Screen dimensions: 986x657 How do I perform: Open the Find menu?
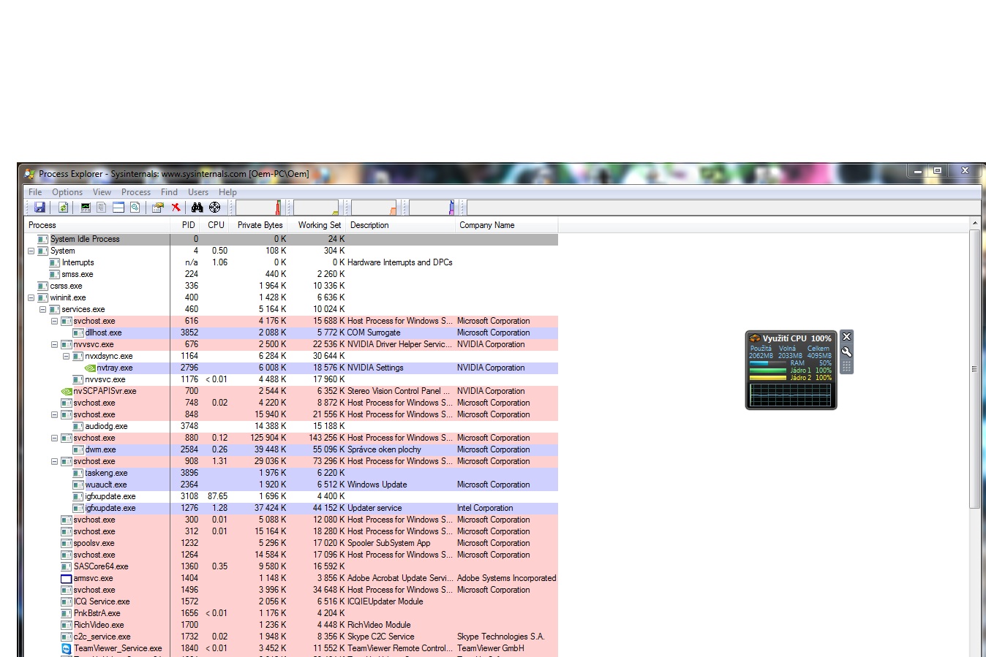click(x=169, y=192)
